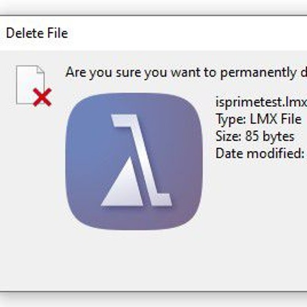
Task: Click the folded corner of the page icon
Action: (x=41, y=69)
